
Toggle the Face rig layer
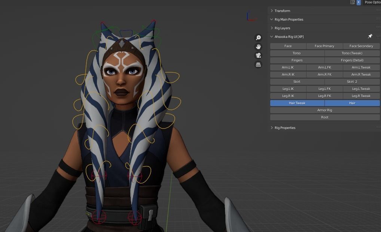click(x=288, y=46)
